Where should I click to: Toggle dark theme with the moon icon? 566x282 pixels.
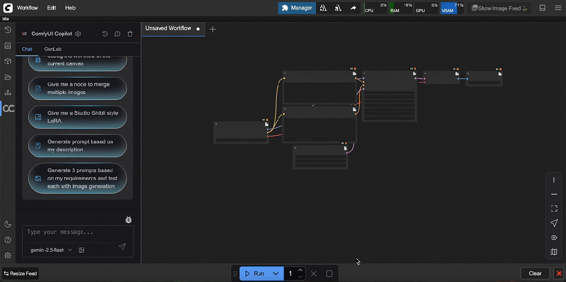pyautogui.click(x=7, y=224)
